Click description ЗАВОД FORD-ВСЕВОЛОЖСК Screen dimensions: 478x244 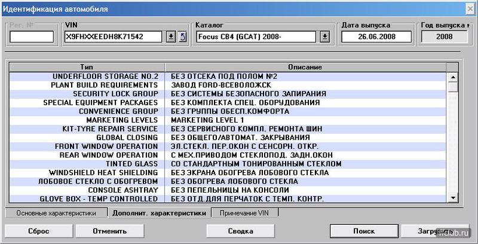tap(220, 85)
